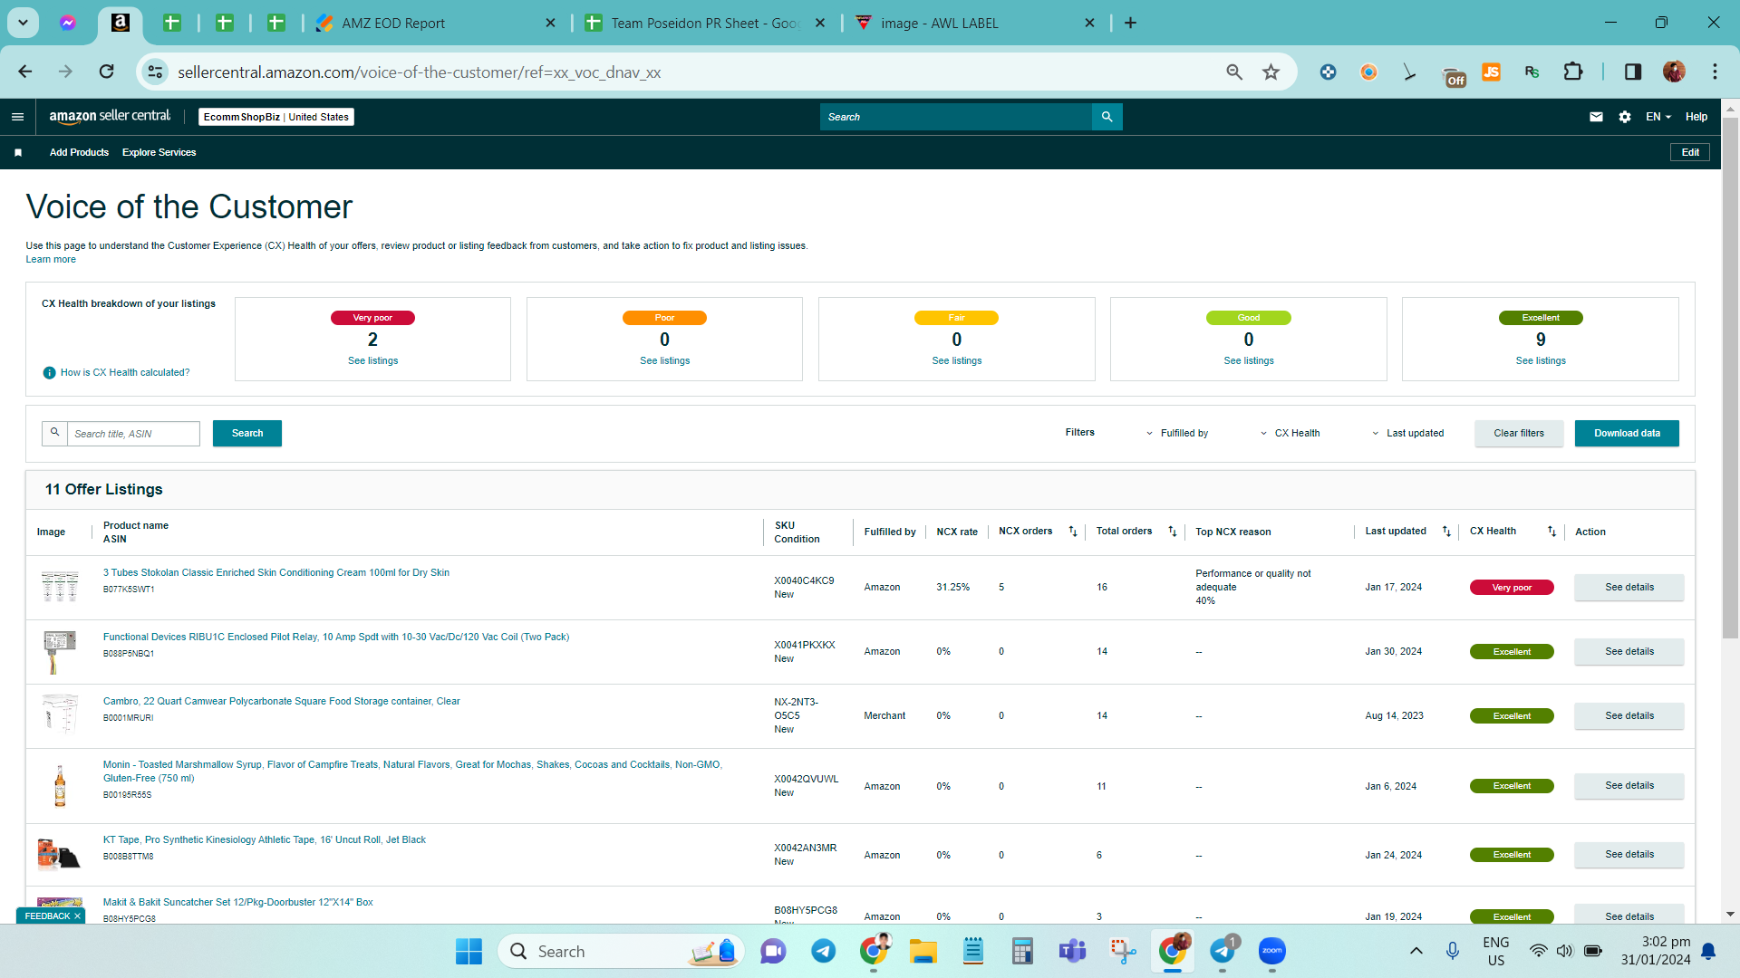Click the Very poor badge in Stokolan row
The width and height of the screenshot is (1740, 978).
pyautogui.click(x=1512, y=588)
